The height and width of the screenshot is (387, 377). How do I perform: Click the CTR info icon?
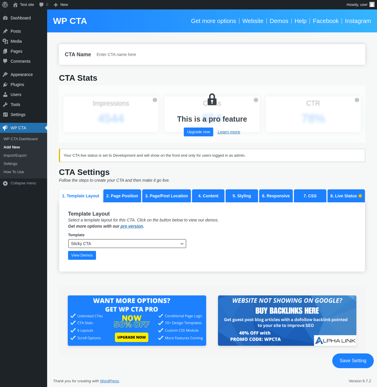pos(357,100)
